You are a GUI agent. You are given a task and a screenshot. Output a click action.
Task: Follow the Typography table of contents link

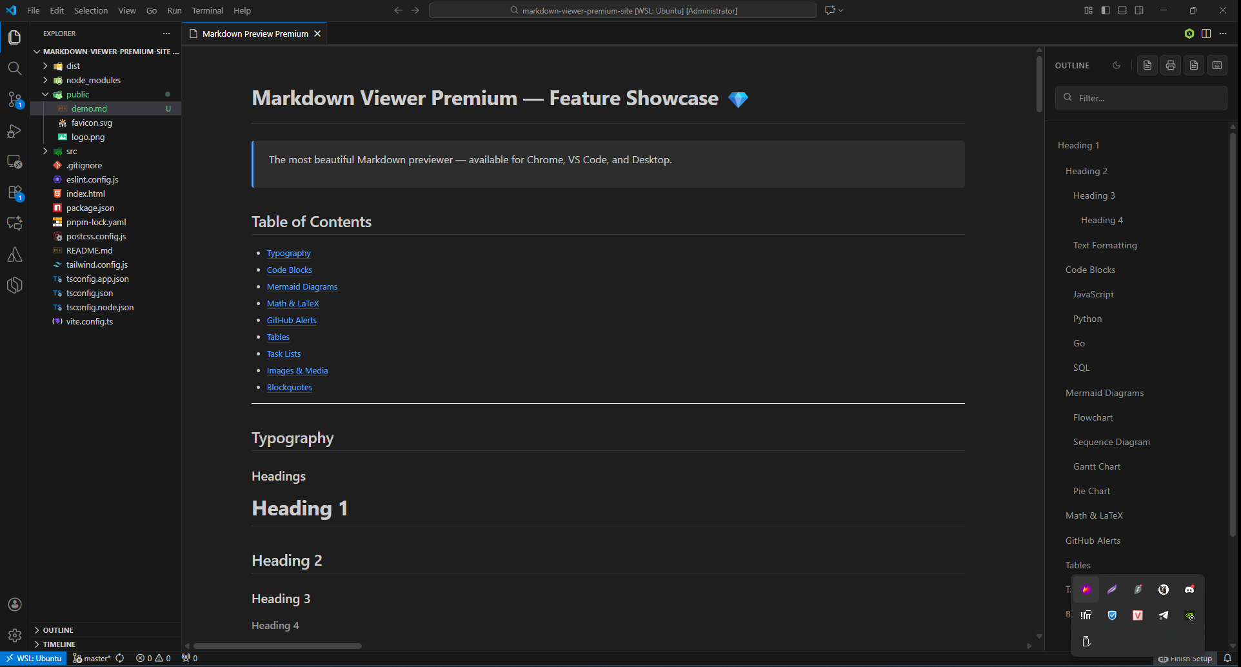288,254
